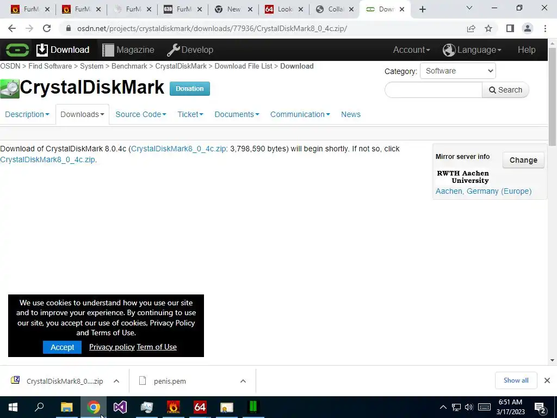Click Show all downloads button
The image size is (557, 418).
(x=516, y=380)
